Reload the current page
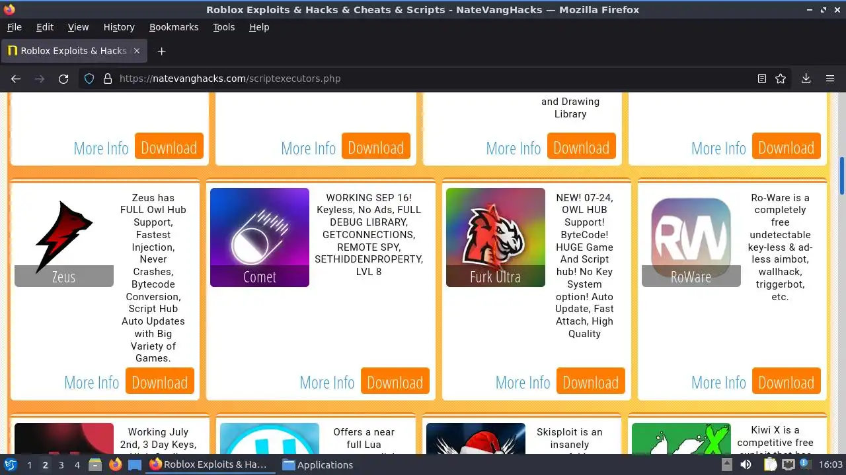 tap(63, 79)
